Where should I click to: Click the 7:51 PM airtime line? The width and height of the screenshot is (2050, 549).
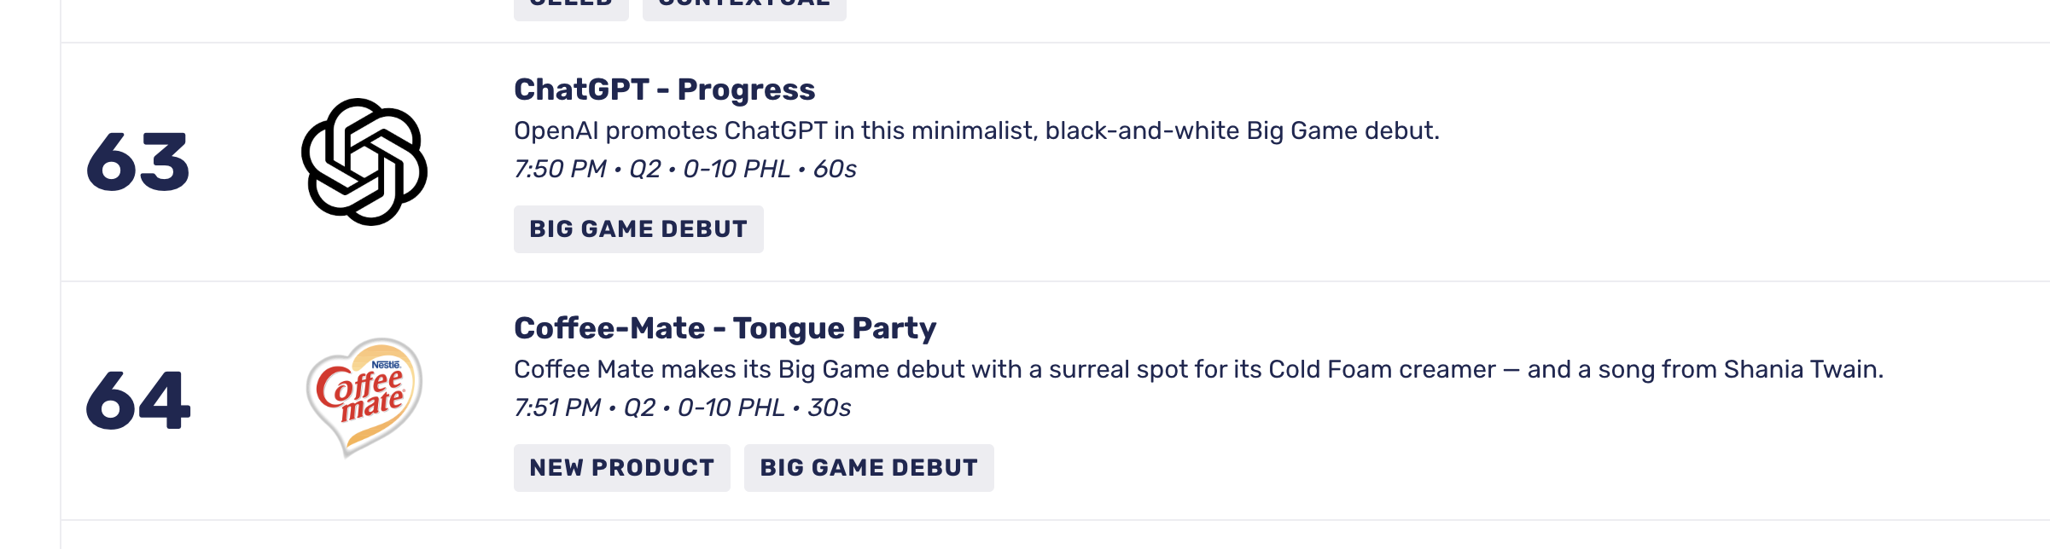pyautogui.click(x=682, y=407)
